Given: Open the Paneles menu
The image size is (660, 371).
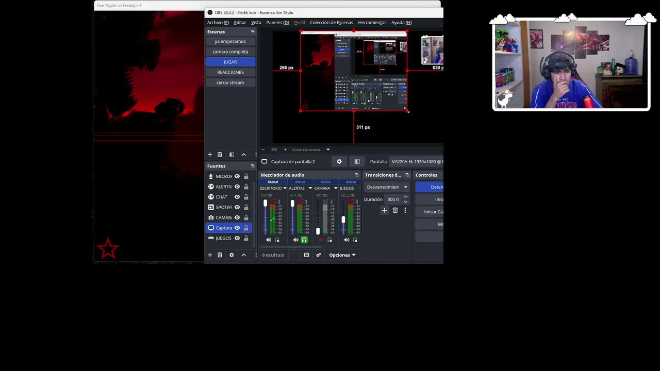Looking at the screenshot, I should tap(277, 22).
